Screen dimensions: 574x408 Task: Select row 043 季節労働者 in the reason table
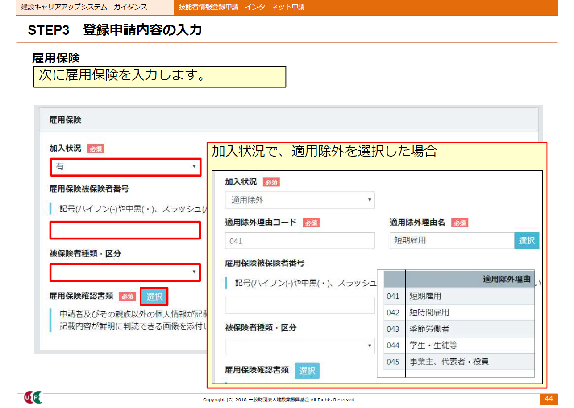click(459, 329)
